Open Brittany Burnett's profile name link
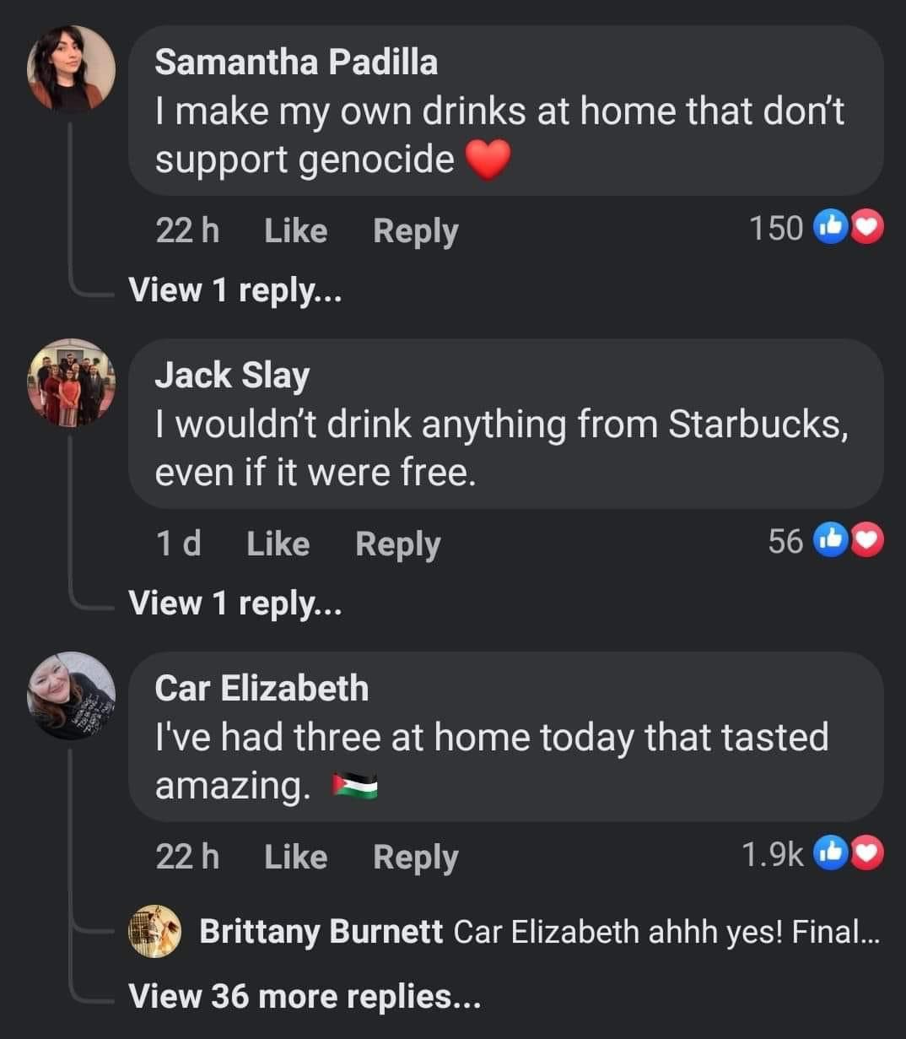The height and width of the screenshot is (1039, 906). [321, 931]
